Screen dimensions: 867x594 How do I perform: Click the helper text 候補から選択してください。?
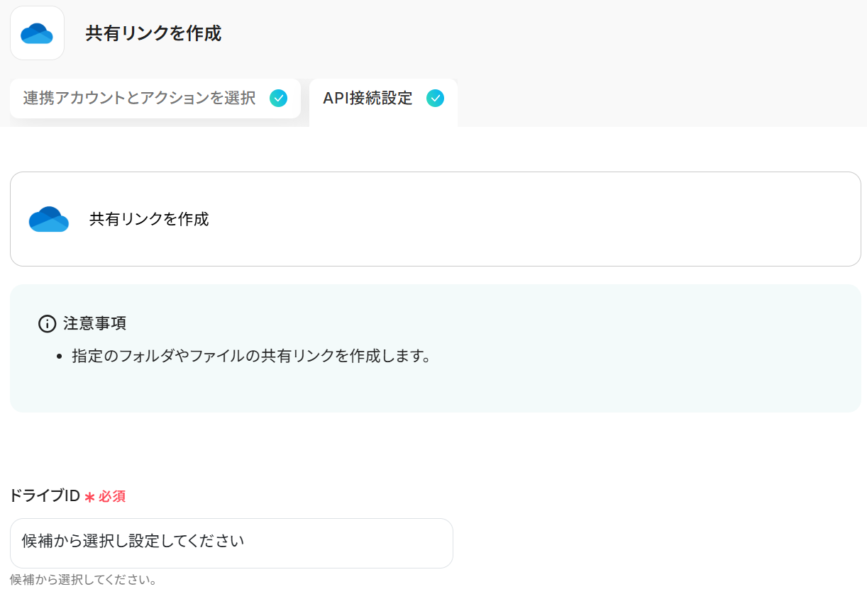click(83, 580)
